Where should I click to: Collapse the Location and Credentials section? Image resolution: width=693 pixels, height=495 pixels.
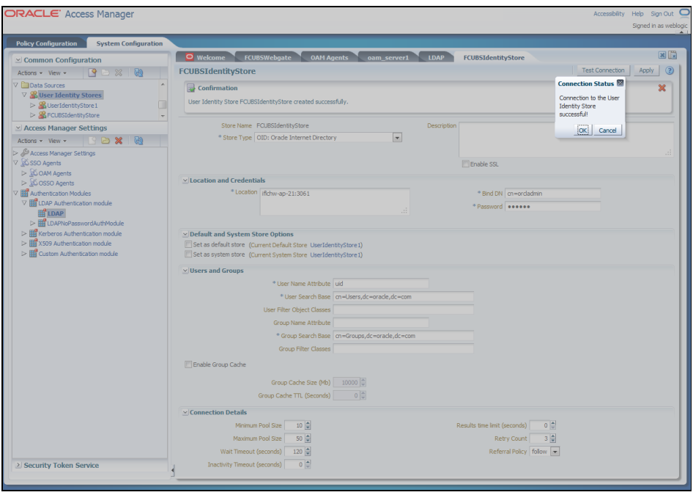[185, 180]
